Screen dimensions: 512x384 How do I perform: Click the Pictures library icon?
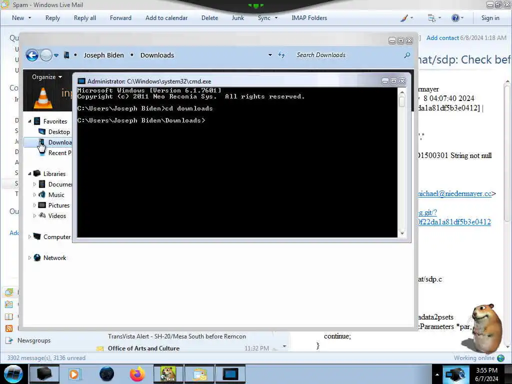click(42, 205)
